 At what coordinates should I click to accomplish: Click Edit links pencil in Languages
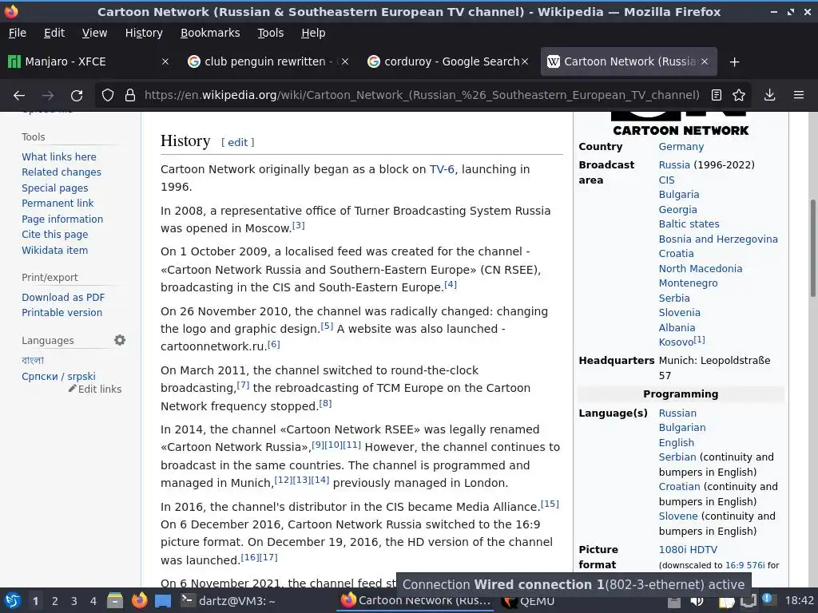(x=95, y=389)
